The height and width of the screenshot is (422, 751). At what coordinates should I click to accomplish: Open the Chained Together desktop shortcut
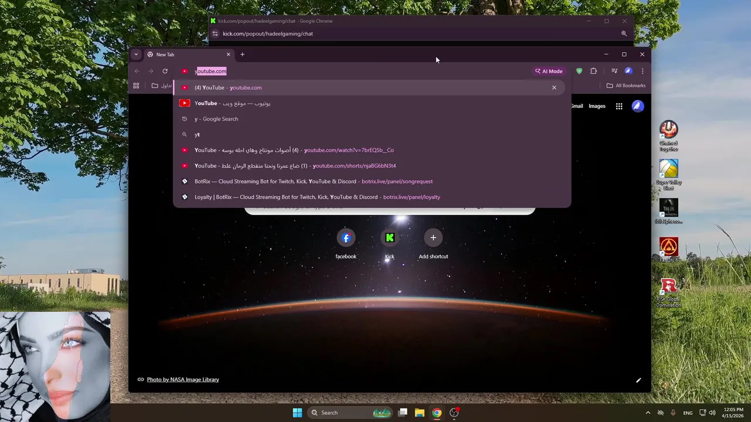tap(668, 136)
